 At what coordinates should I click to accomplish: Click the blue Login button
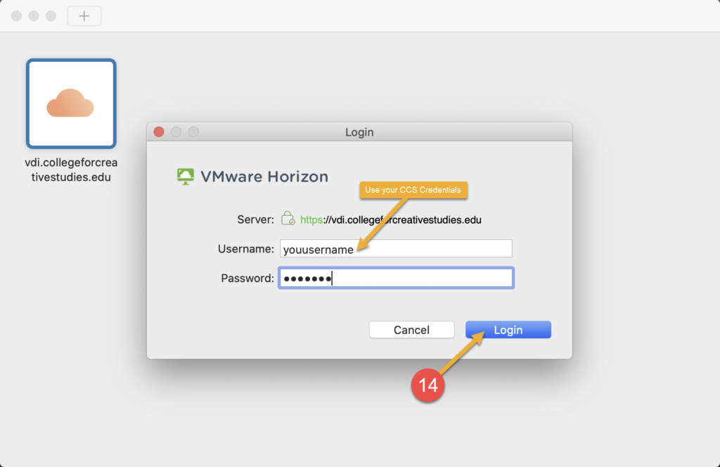tap(508, 330)
